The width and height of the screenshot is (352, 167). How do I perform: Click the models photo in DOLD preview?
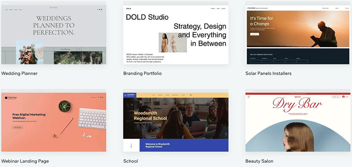[172, 42]
